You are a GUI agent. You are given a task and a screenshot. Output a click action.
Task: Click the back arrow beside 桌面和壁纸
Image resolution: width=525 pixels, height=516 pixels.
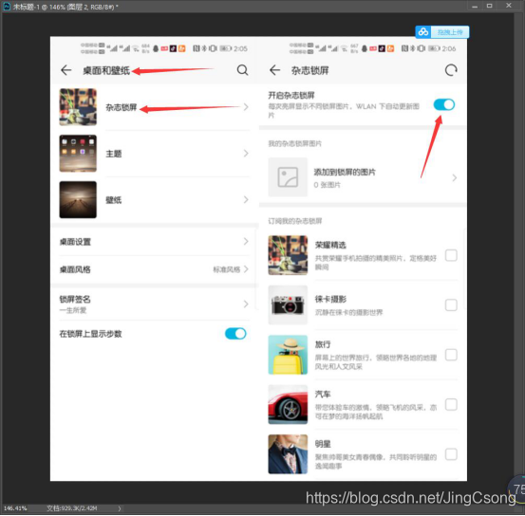click(66, 70)
